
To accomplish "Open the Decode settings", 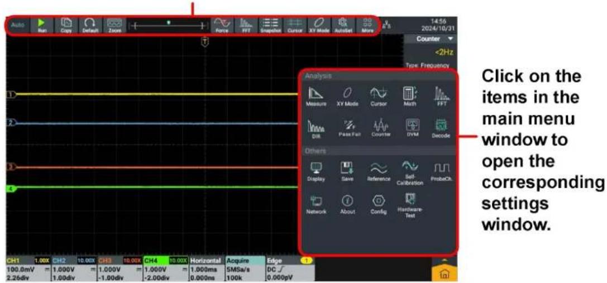I will 441,129.
